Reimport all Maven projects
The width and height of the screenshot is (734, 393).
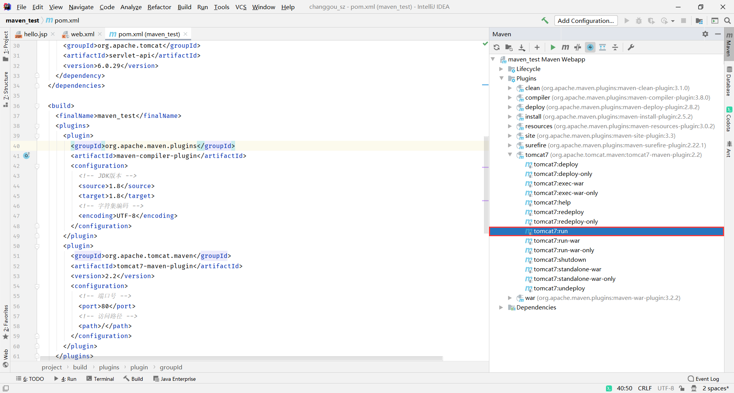tap(497, 47)
